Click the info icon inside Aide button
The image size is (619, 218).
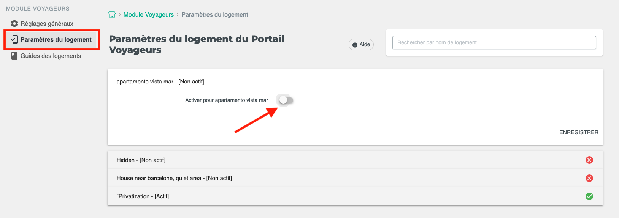coord(355,45)
